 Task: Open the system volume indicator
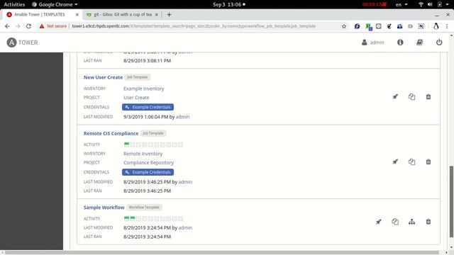coord(430,4)
